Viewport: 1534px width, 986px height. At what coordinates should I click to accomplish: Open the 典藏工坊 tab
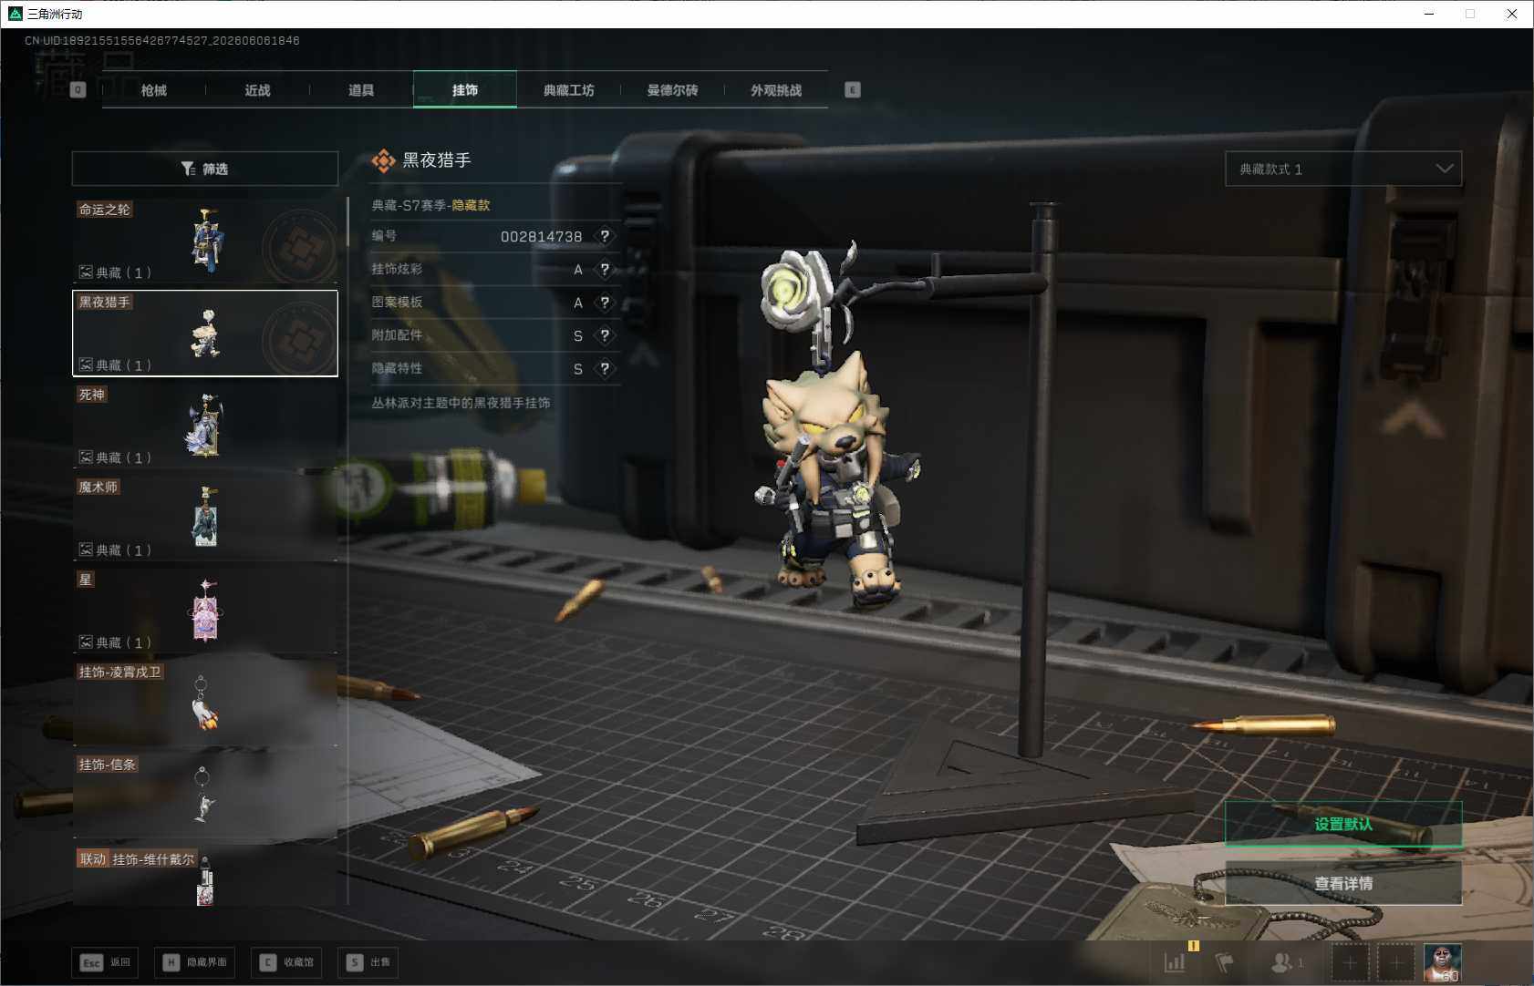(569, 90)
